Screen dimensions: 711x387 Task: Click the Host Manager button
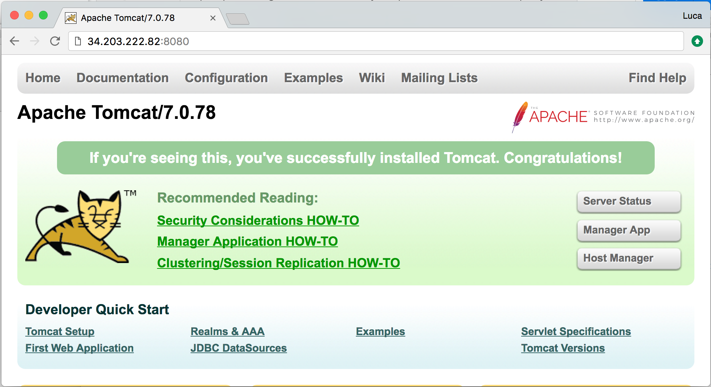click(x=629, y=258)
